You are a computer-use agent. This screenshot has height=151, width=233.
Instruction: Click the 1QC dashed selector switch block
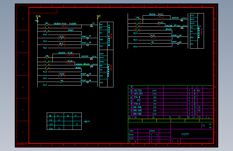[x=47, y=28]
